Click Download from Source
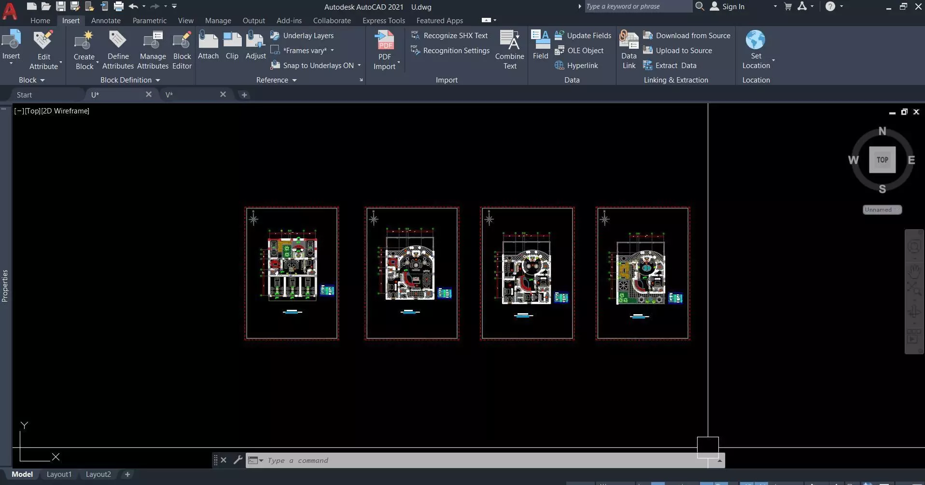This screenshot has height=485, width=925. 687,36
